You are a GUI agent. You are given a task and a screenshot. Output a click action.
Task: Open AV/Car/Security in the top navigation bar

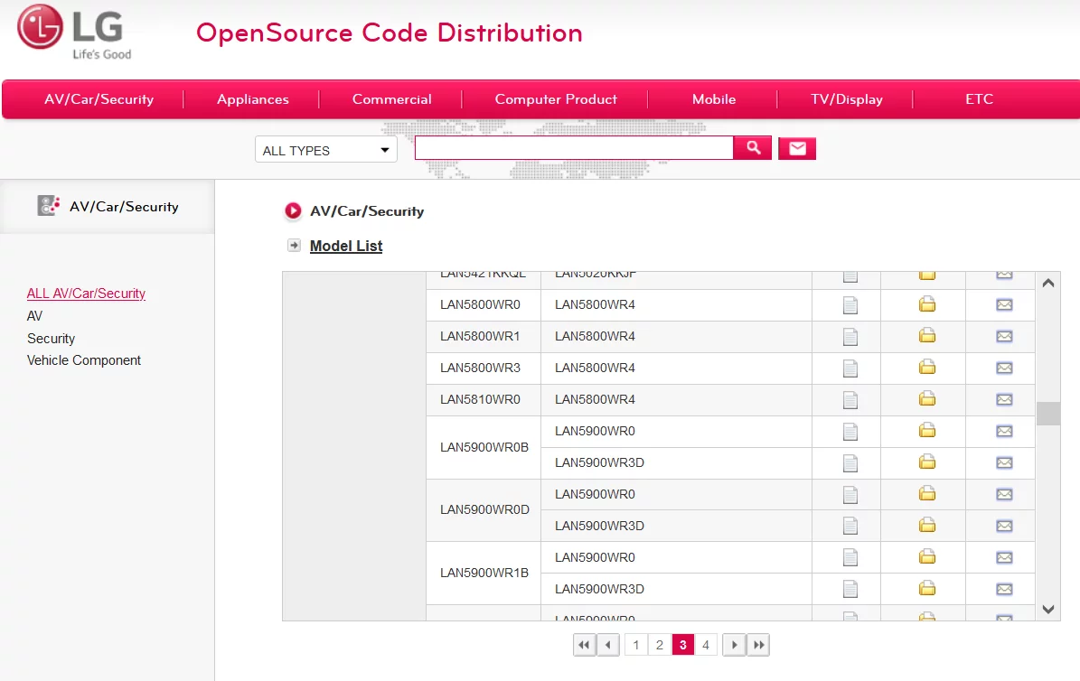tap(99, 99)
